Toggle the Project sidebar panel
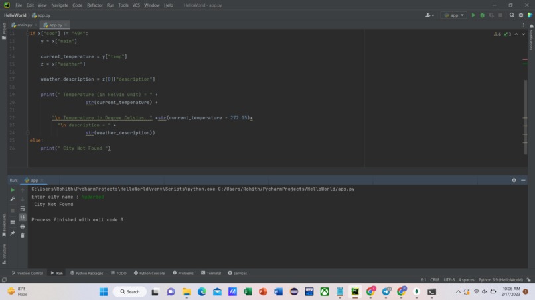This screenshot has height=300, width=535. coord(4,31)
